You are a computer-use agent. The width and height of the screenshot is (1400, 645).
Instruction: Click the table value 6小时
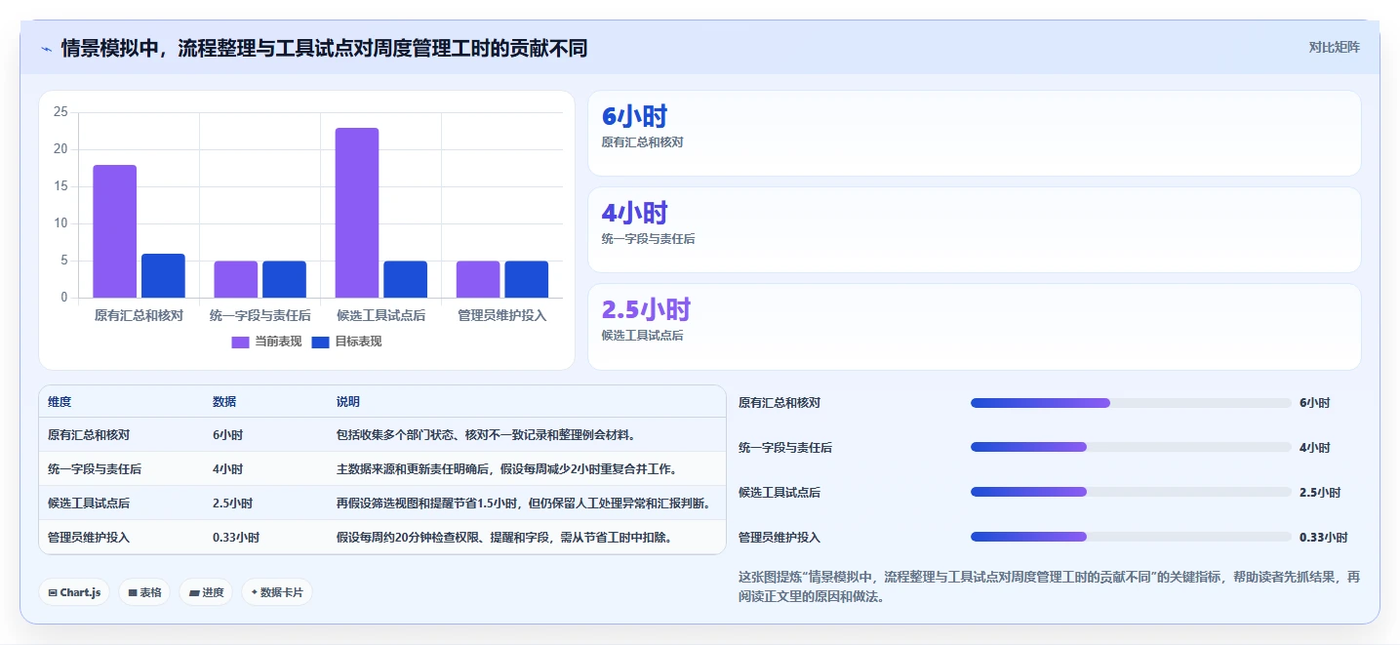[228, 435]
